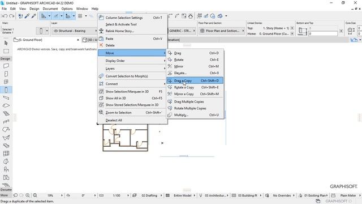Choose Mirror a Copy menu entry

coord(195,94)
